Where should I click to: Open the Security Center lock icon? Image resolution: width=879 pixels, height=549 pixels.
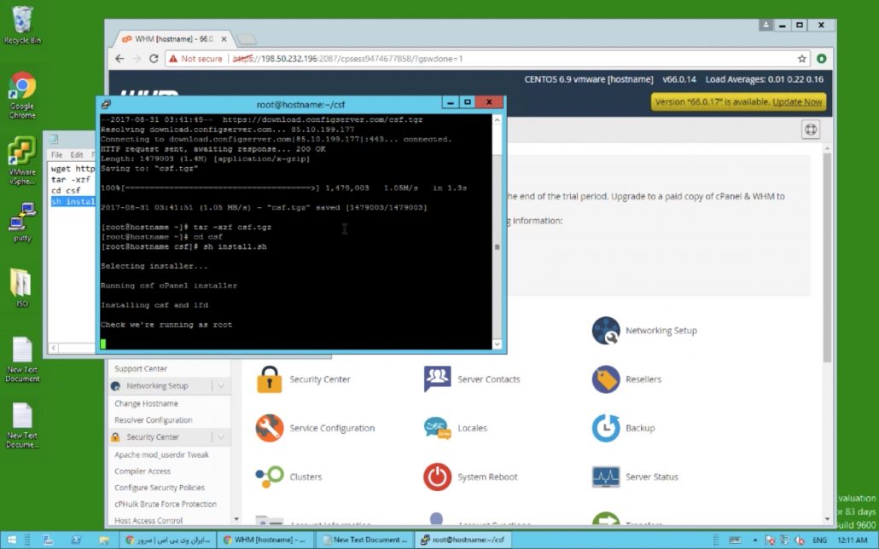(270, 379)
